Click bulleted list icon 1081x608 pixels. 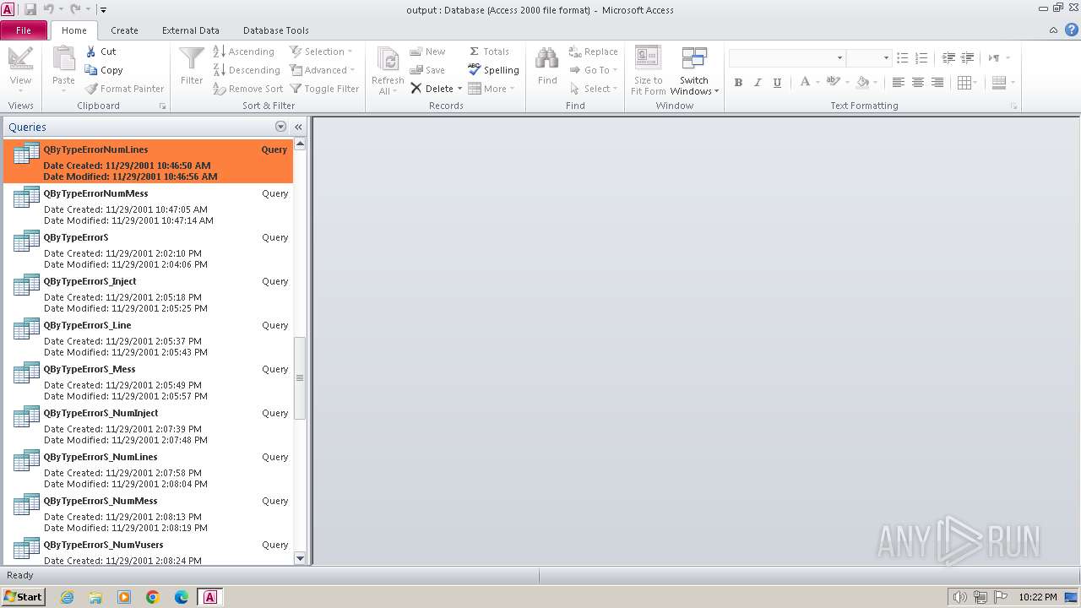(903, 57)
